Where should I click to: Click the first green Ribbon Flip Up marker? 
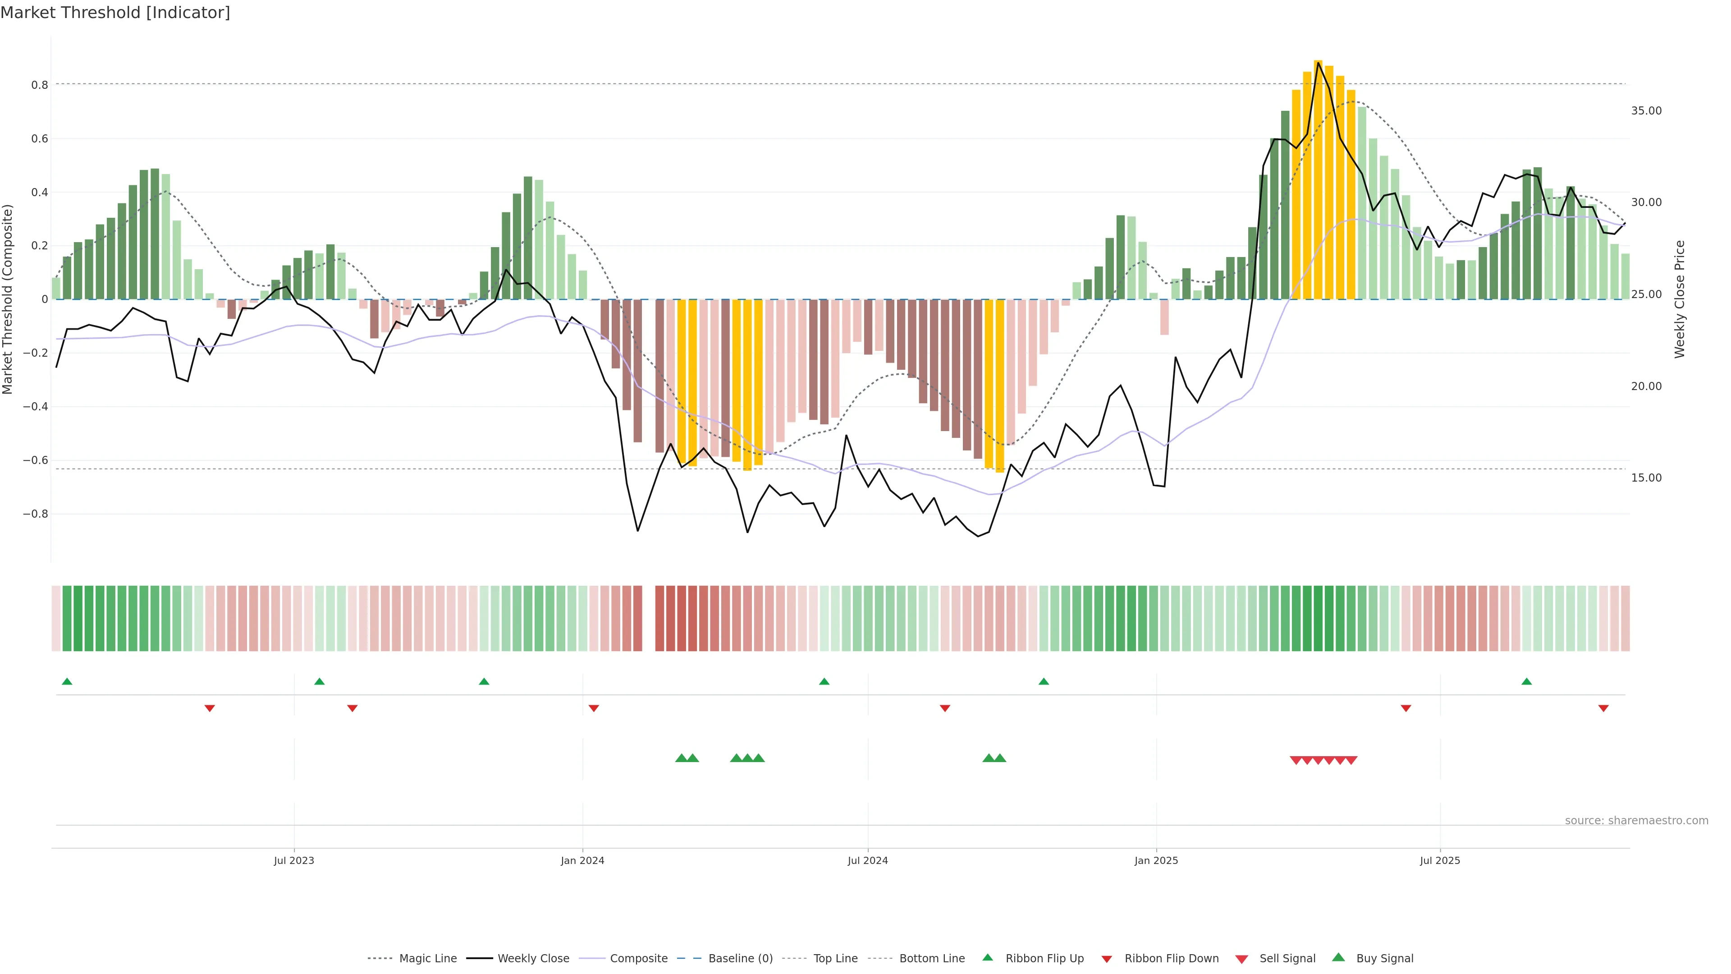point(67,682)
